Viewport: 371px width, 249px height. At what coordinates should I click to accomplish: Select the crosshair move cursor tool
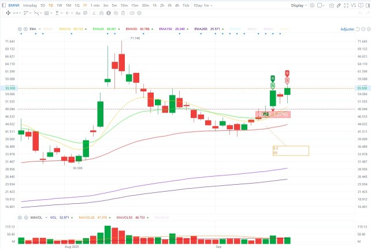[8, 13]
